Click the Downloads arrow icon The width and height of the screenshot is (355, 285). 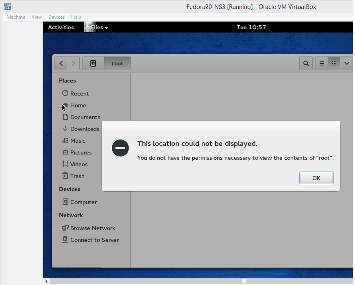[65, 128]
